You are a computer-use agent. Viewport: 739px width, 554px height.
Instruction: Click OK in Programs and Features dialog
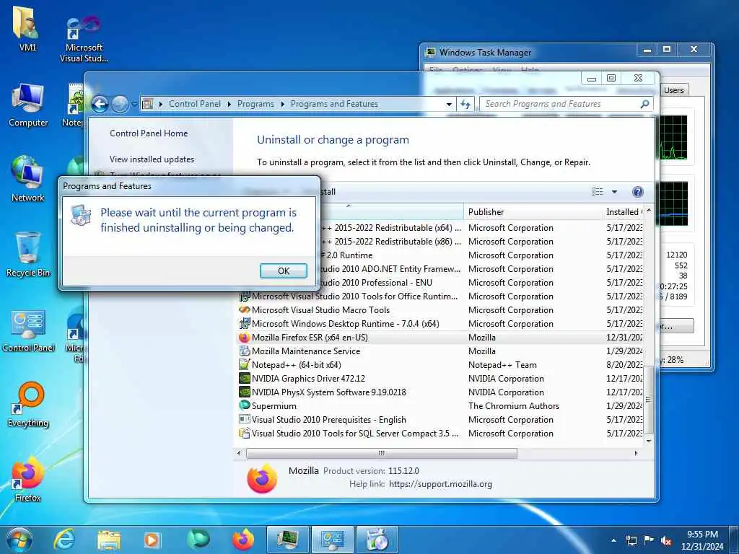tap(283, 271)
